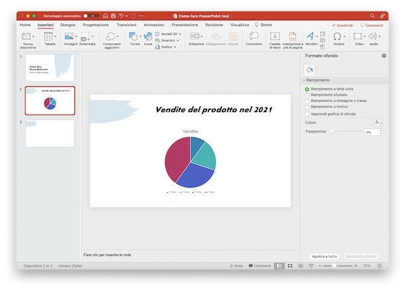
Task: Insert a Commento from the ribbon
Action: point(254,36)
